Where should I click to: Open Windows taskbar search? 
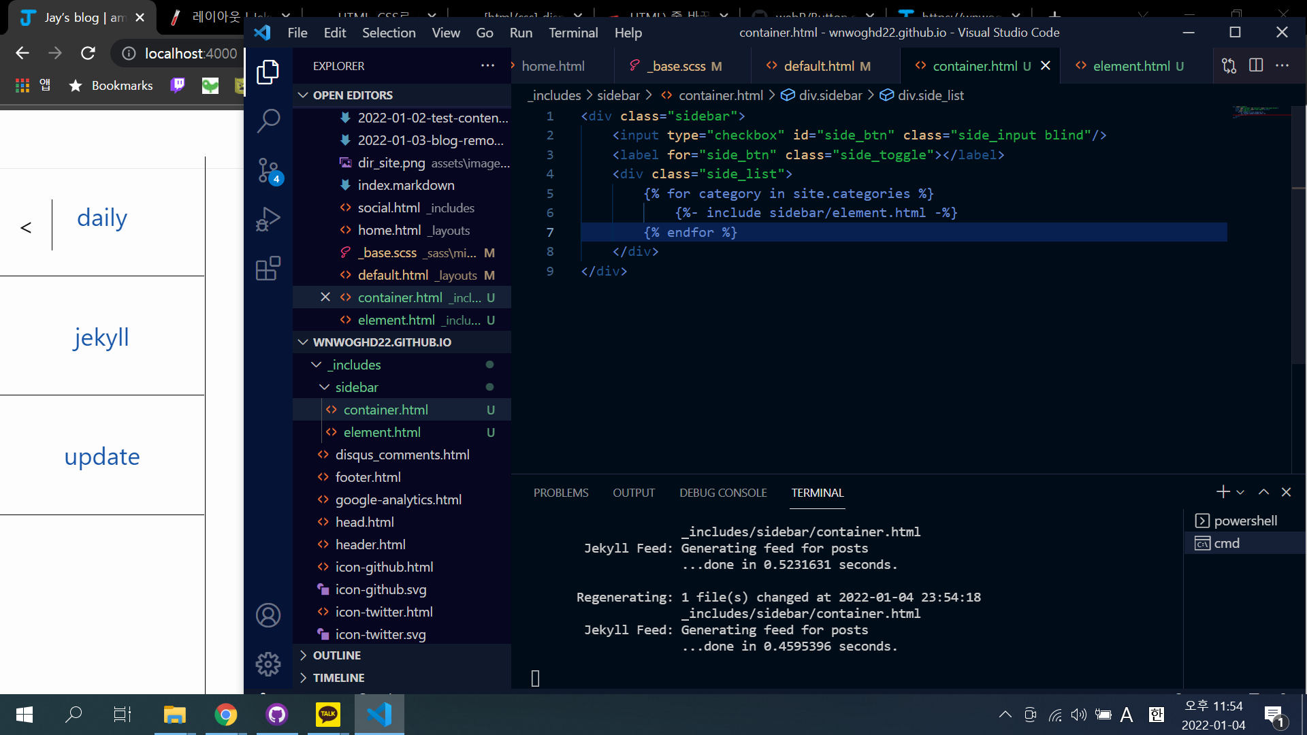pyautogui.click(x=74, y=715)
